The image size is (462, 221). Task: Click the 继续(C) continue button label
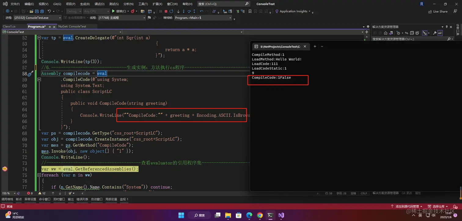pyautogui.click(x=121, y=11)
